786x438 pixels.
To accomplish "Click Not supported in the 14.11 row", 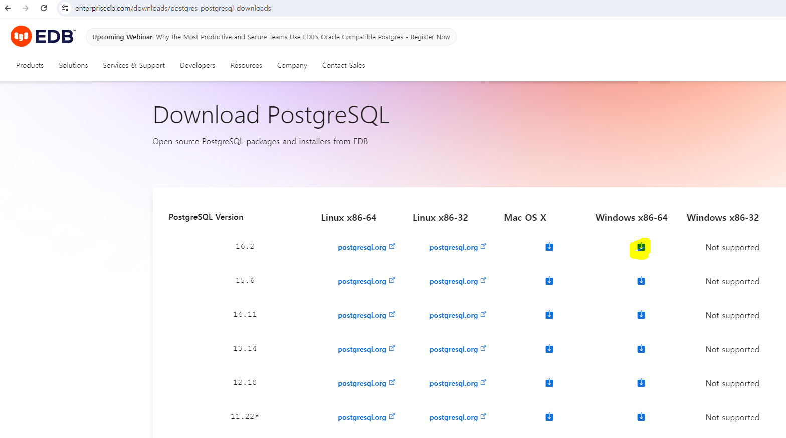I will pyautogui.click(x=732, y=315).
